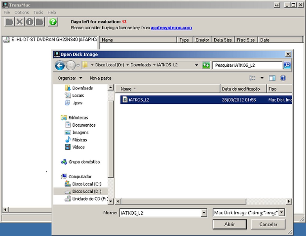The image size is (306, 236).
Task: Click iATKOS_L2 breadcrumb in address bar
Action: (x=167, y=65)
